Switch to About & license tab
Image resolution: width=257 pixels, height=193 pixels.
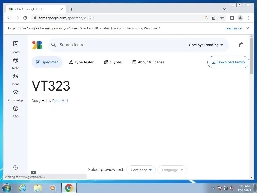click(x=148, y=62)
